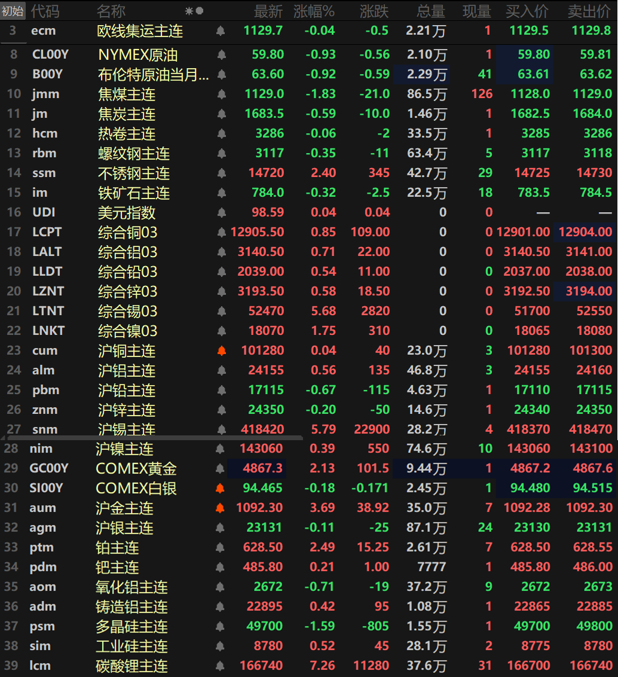
Task: Click the 总量 column header
Action: tap(430, 11)
